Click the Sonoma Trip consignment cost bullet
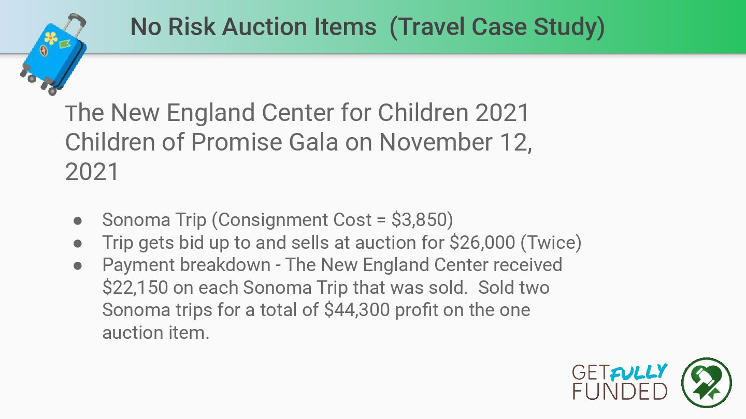The width and height of the screenshot is (746, 419). click(x=278, y=220)
